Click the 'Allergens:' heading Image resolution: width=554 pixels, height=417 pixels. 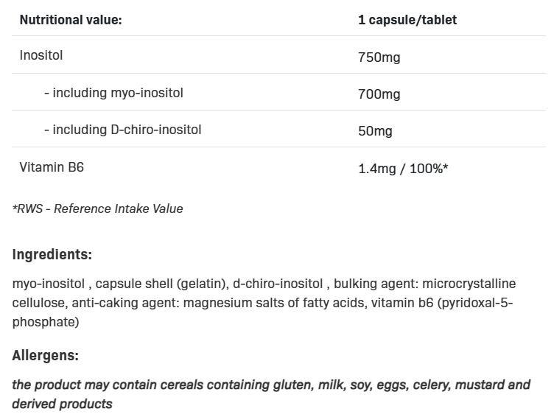(x=45, y=356)
